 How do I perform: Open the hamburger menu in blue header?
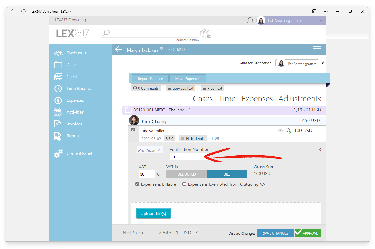[x=317, y=49]
